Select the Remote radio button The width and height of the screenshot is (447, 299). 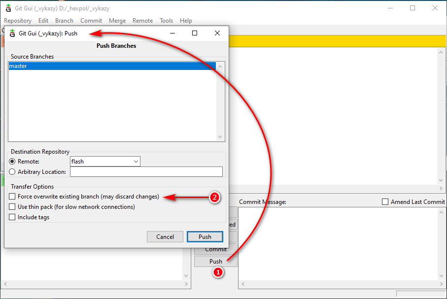pos(12,162)
